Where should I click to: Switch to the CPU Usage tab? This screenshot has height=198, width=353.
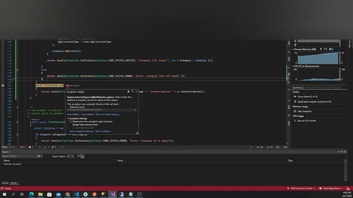coord(335,87)
